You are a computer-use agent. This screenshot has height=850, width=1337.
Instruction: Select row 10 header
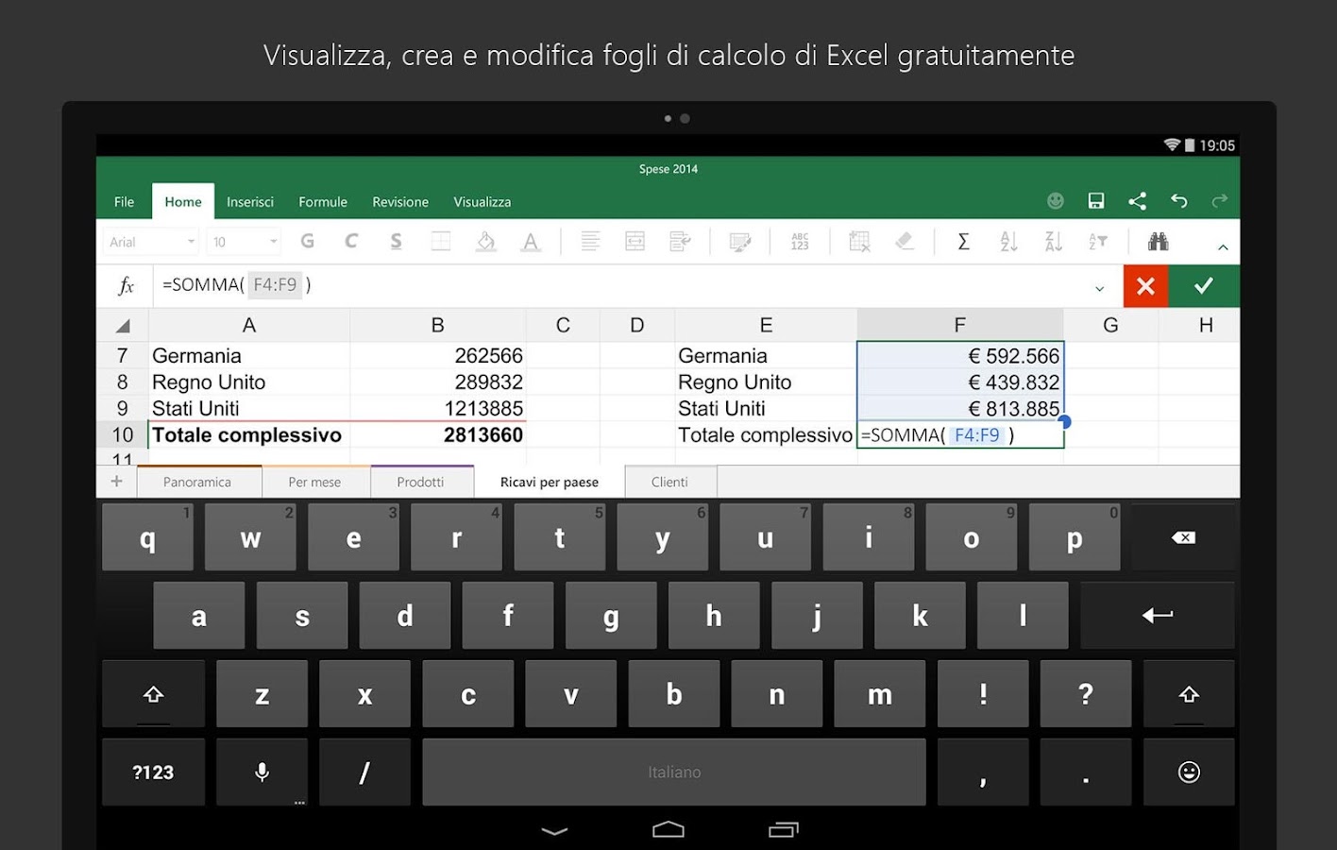click(x=123, y=434)
